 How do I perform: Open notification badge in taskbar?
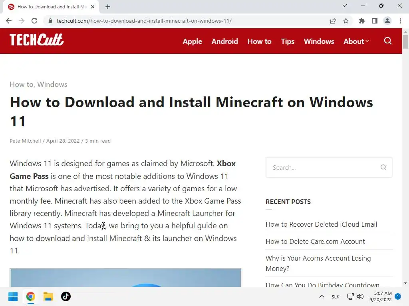(398, 296)
